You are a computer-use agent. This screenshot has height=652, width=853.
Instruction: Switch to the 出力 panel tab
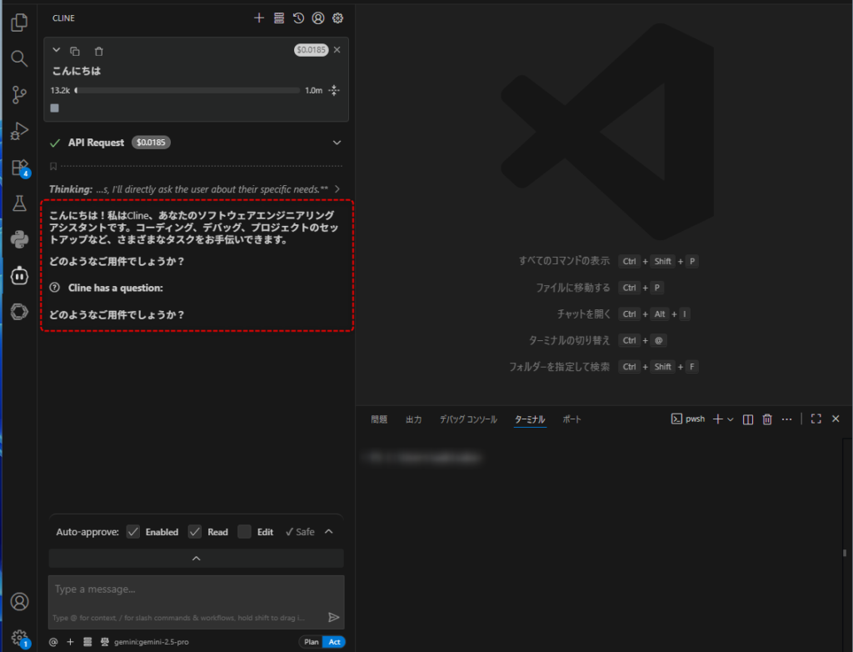[x=413, y=419]
